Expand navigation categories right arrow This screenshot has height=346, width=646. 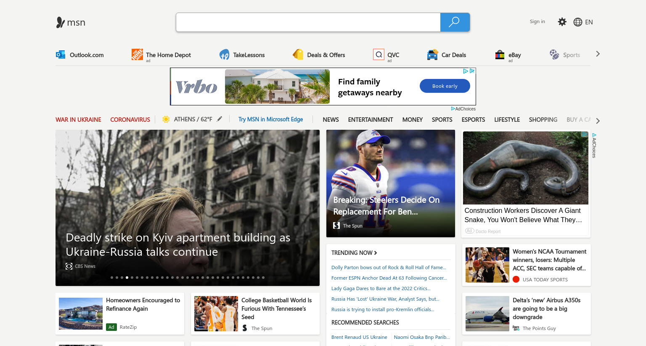tap(598, 121)
